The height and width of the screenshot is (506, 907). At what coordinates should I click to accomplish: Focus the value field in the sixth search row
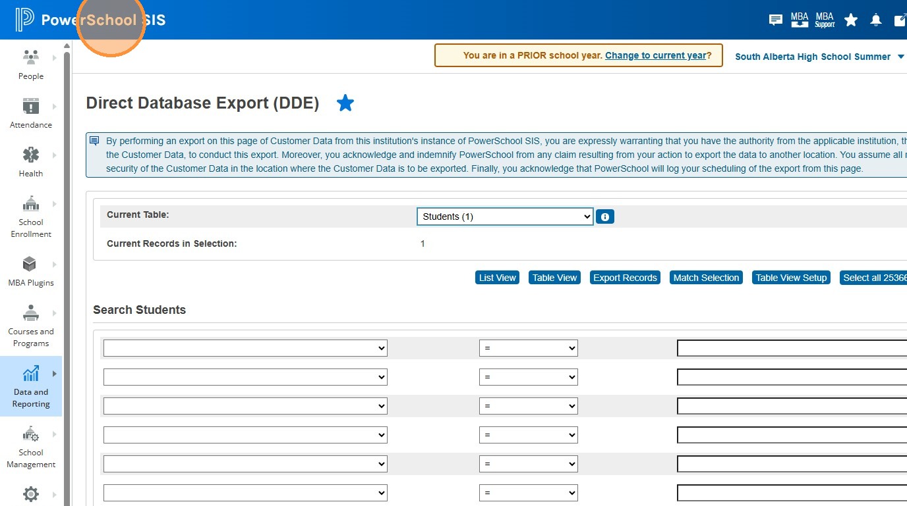[792, 493]
